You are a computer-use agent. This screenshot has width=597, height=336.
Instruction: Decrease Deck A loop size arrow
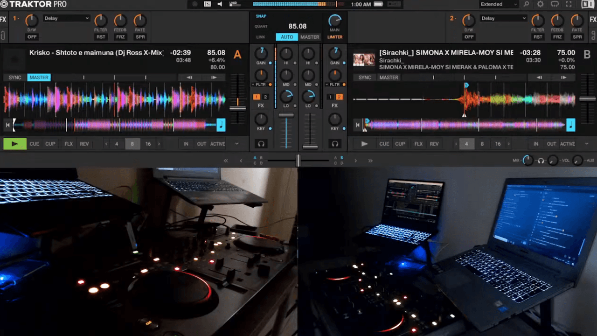pos(106,144)
